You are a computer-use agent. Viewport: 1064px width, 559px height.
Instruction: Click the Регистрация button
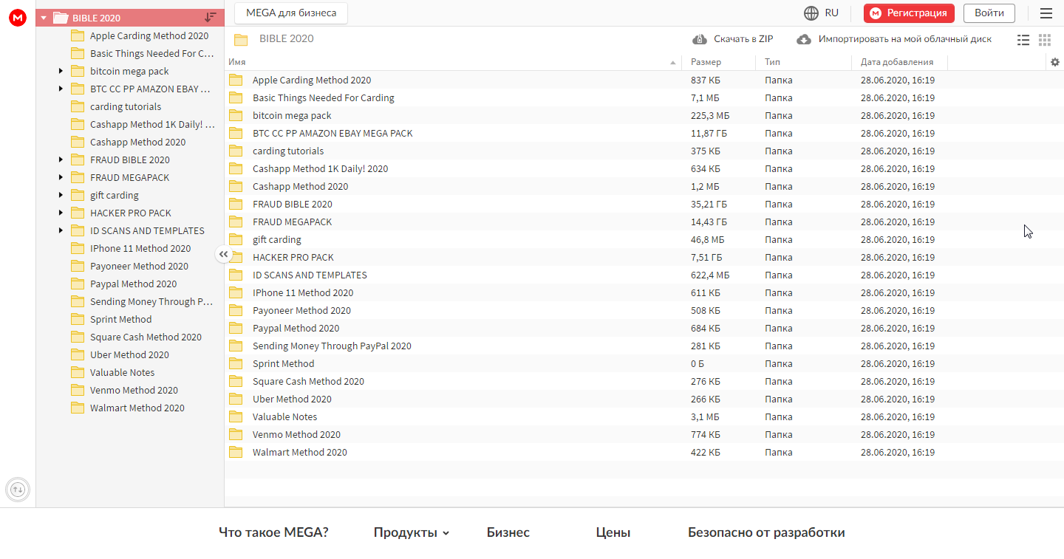[x=909, y=13]
